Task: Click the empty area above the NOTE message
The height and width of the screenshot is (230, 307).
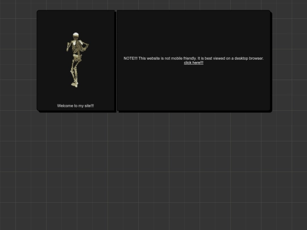Action: click(194, 34)
